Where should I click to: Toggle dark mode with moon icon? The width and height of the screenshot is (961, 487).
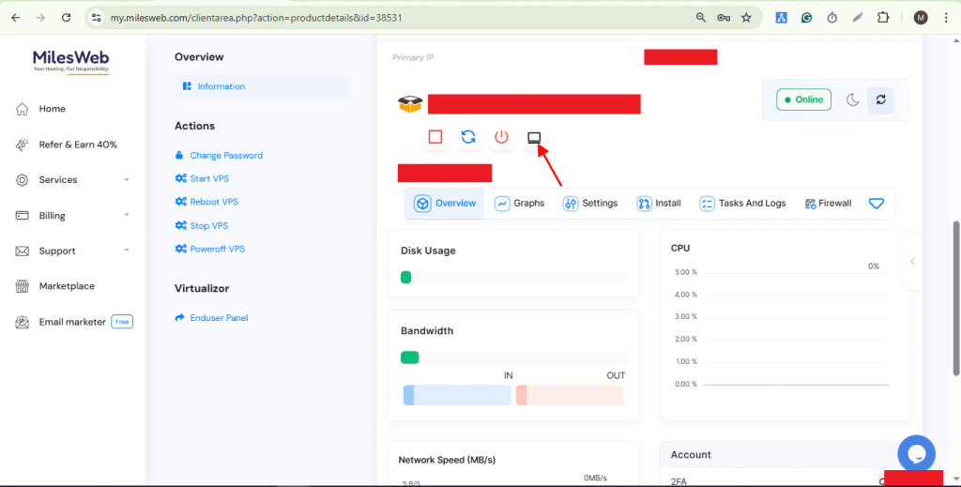[853, 99]
